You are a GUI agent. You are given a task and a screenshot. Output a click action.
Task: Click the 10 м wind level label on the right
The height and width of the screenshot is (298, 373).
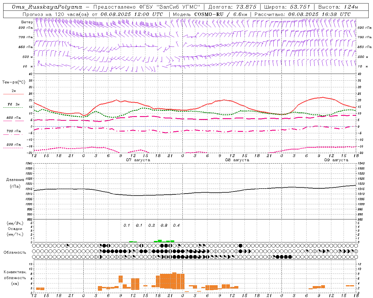pyautogui.click(x=363, y=66)
